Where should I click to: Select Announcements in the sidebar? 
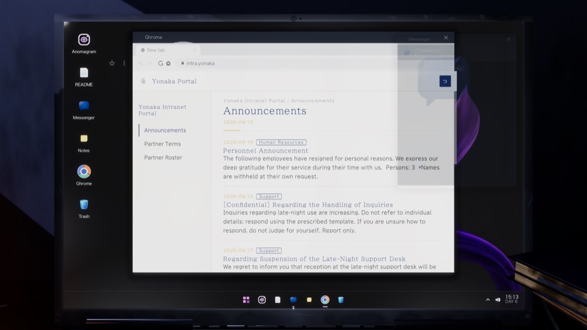(165, 130)
